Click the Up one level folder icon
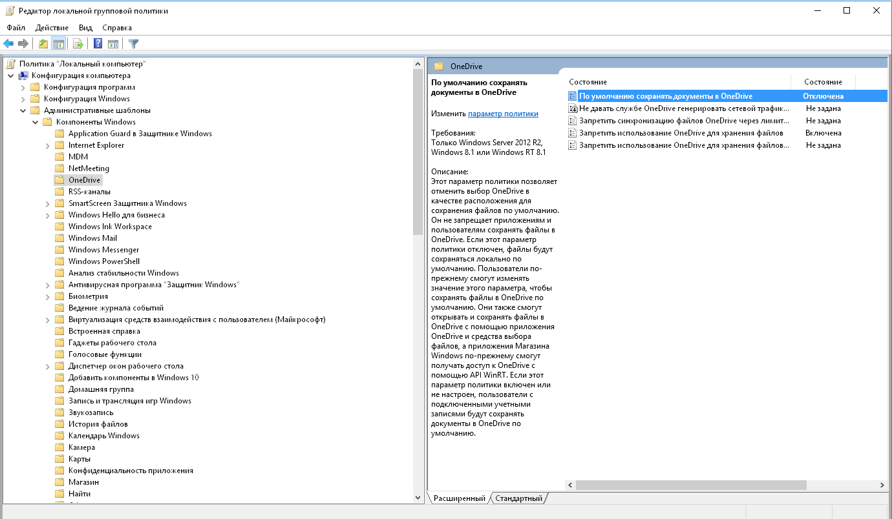The image size is (892, 519). pos(43,44)
